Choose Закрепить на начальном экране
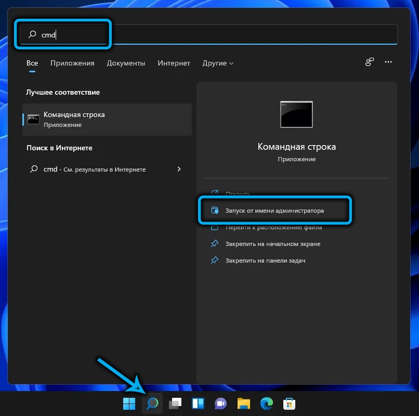The image size is (419, 416). pos(272,243)
